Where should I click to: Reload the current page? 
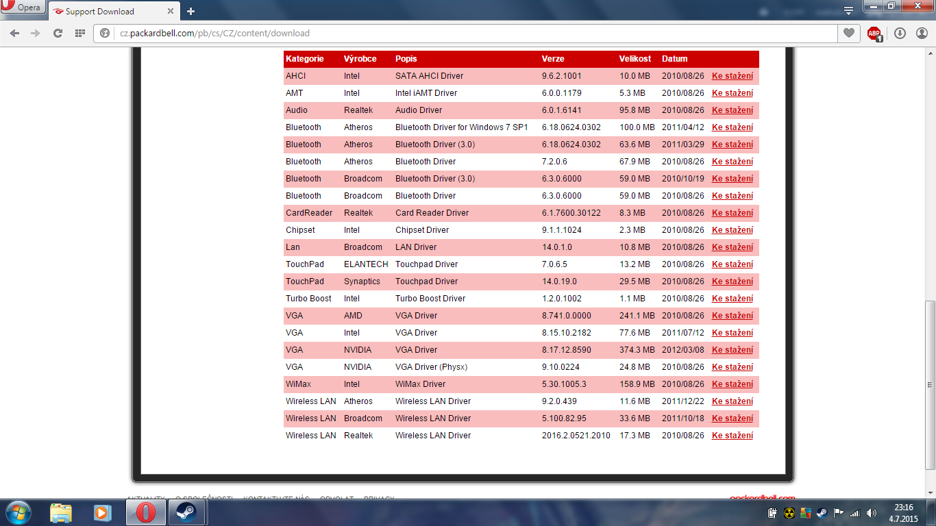(58, 33)
